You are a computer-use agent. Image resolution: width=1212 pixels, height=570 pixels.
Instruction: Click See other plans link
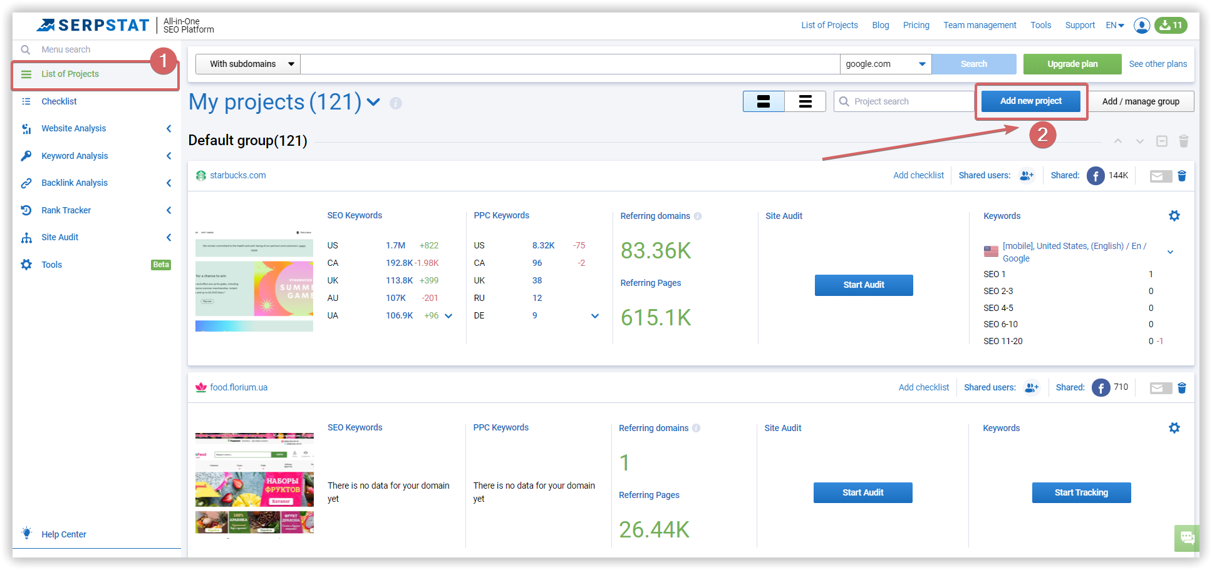[1158, 64]
